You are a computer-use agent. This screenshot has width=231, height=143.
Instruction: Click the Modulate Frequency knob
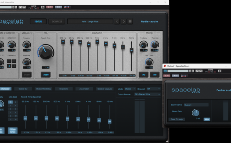27,45
